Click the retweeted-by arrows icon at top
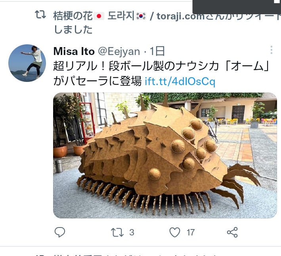The image size is (281, 256). 40,15
